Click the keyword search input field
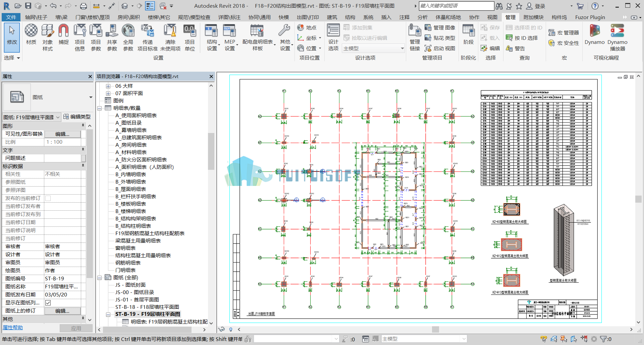The height and width of the screenshot is (345, 644). click(x=456, y=6)
